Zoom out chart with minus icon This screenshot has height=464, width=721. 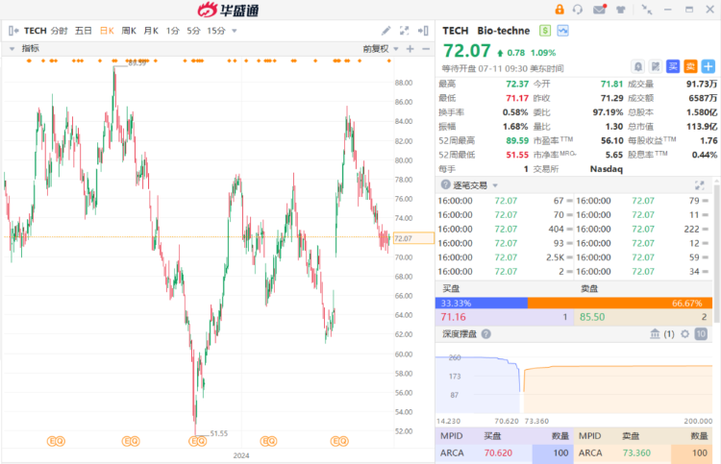coord(426,49)
